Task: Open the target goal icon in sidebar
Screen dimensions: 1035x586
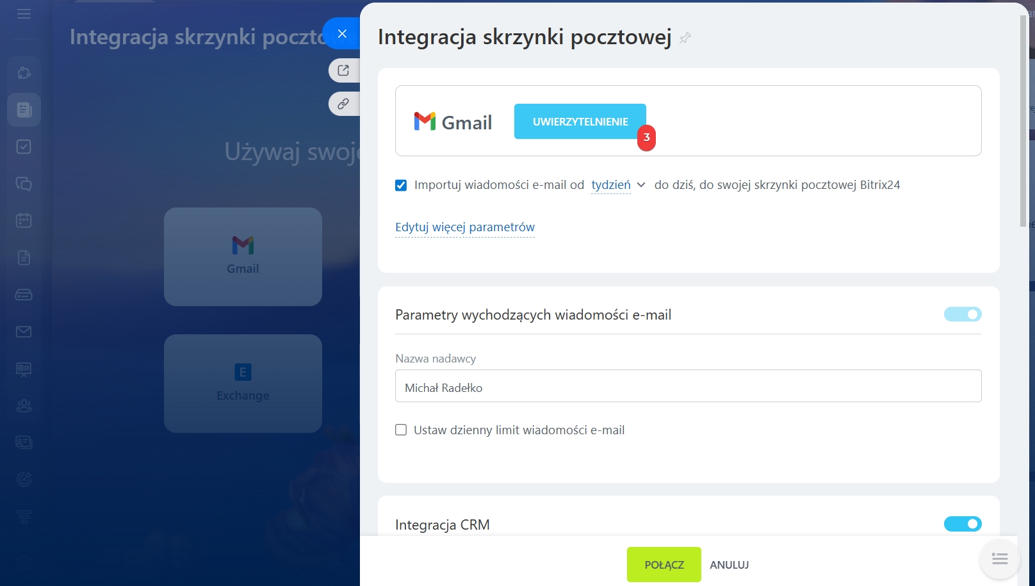Action: point(24,479)
